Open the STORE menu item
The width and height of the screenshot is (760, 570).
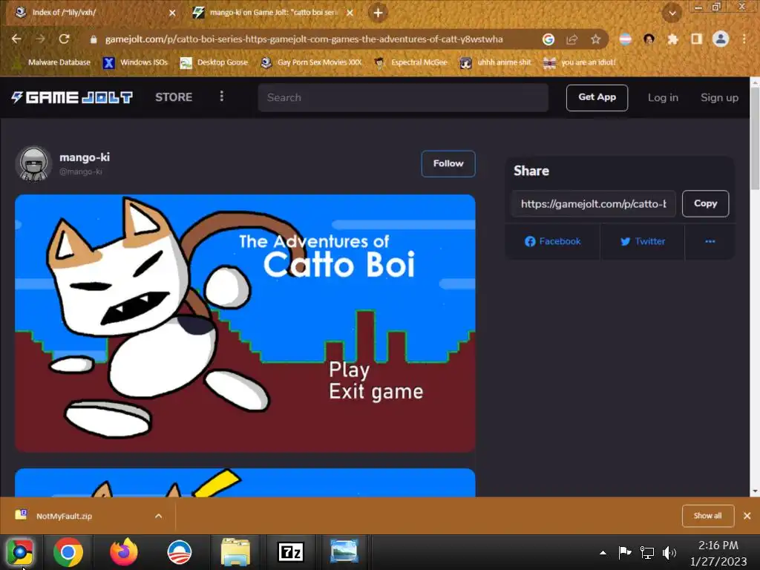click(x=174, y=97)
